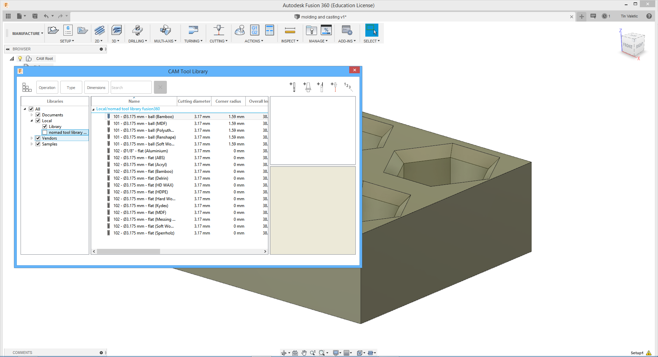Click the Inspect measure ruler icon
The image size is (658, 357).
(290, 31)
